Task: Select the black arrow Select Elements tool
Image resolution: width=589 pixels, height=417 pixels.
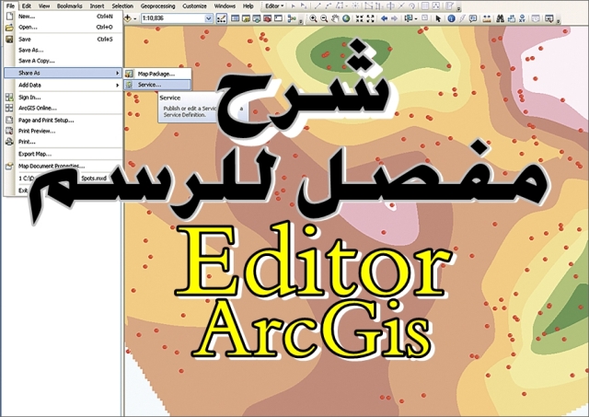Action: coord(438,18)
